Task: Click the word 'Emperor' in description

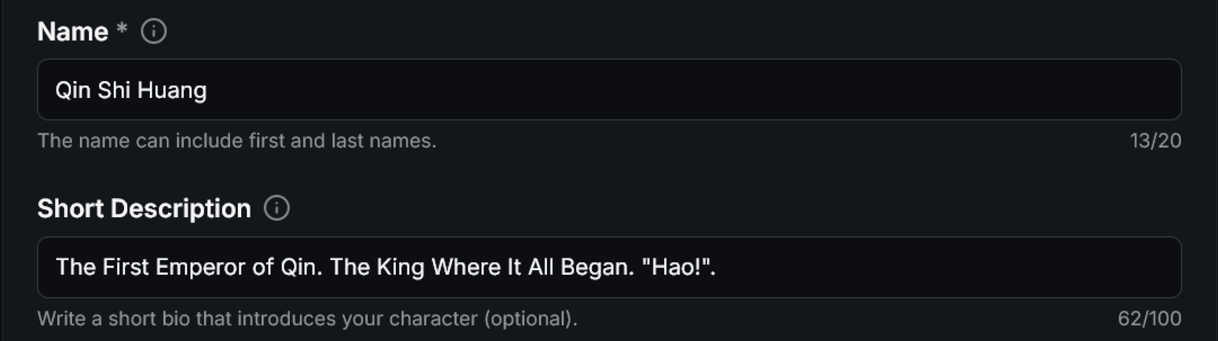Action: [x=200, y=267]
